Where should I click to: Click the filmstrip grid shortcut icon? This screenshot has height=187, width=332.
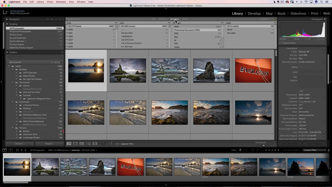[x=17, y=150]
